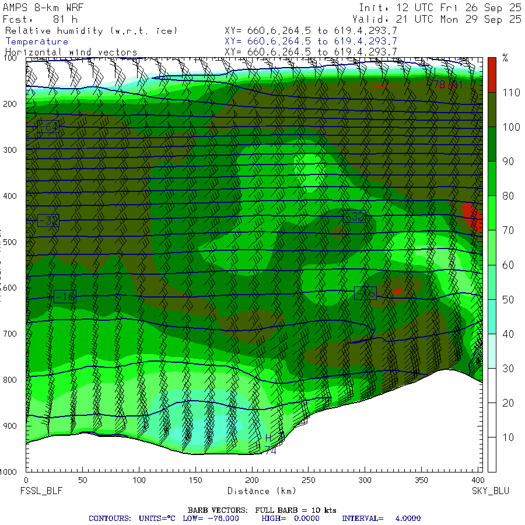Image resolution: width=525 pixels, height=525 pixels.
Task: Click the 20 color bar label
Action: tap(508, 402)
